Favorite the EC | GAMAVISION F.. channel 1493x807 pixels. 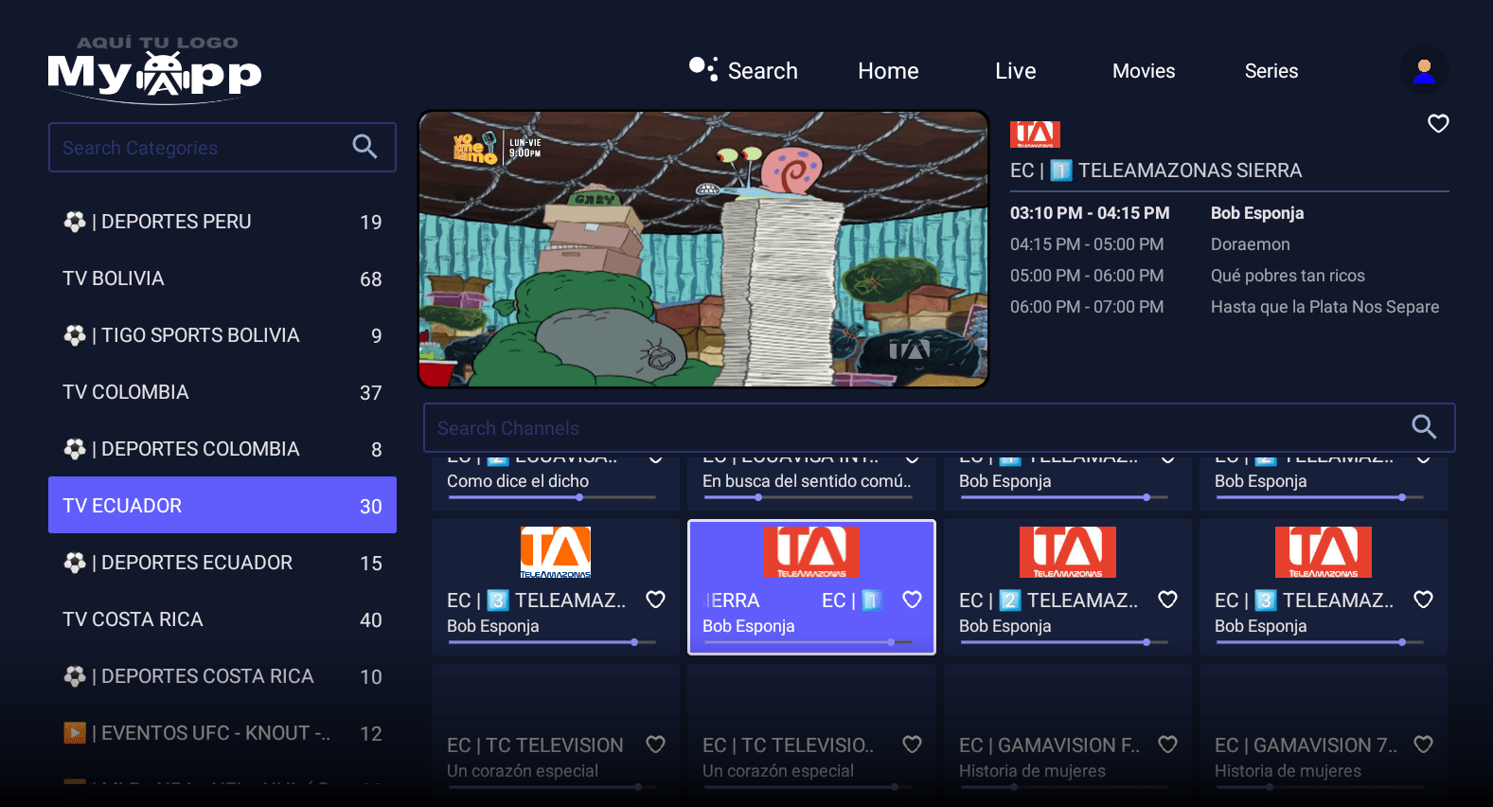click(x=1167, y=744)
